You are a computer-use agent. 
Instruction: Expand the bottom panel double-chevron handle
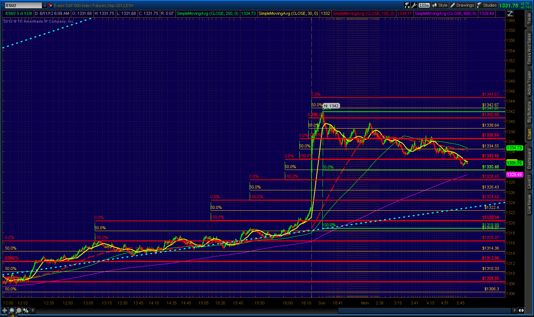[x=12, y=315]
